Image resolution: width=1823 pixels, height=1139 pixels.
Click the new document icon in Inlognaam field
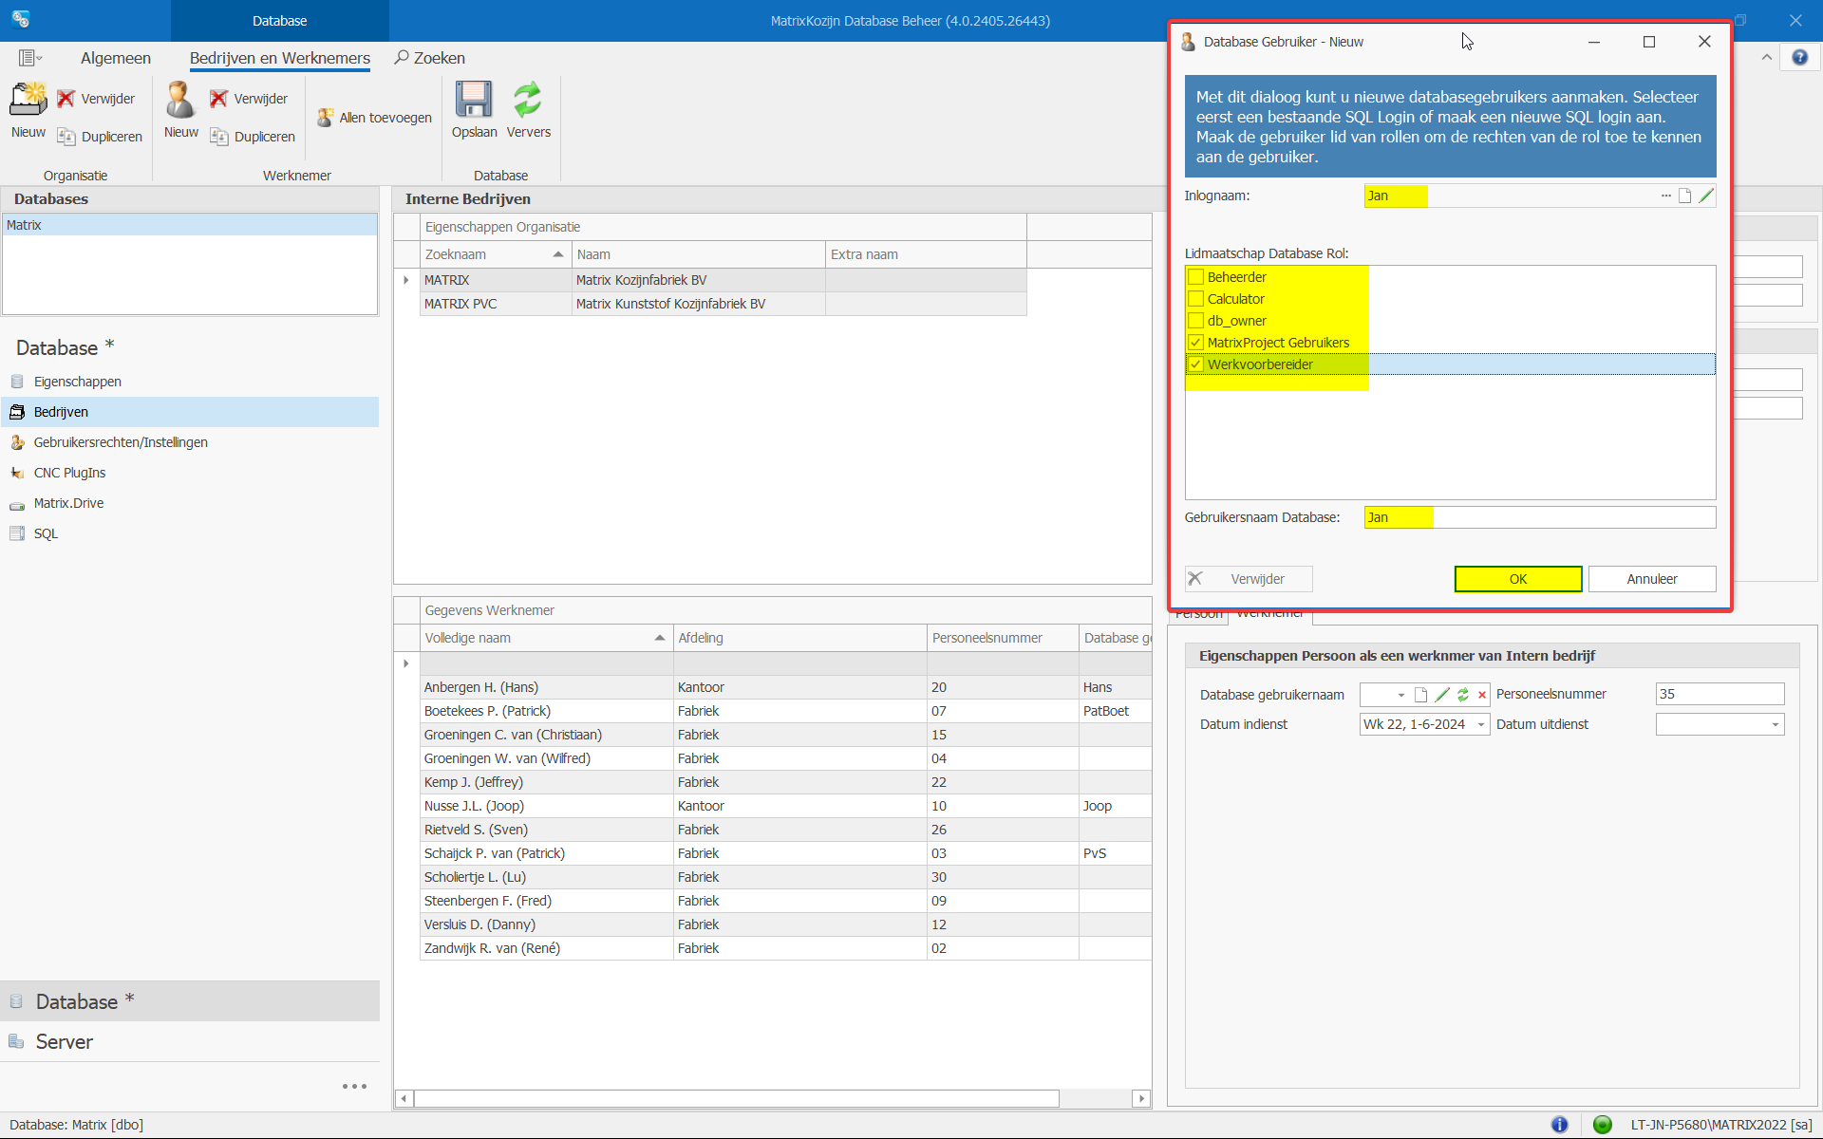(x=1685, y=196)
